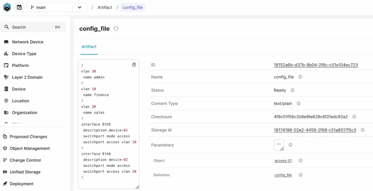Show info for Name field

pyautogui.click(x=300, y=77)
